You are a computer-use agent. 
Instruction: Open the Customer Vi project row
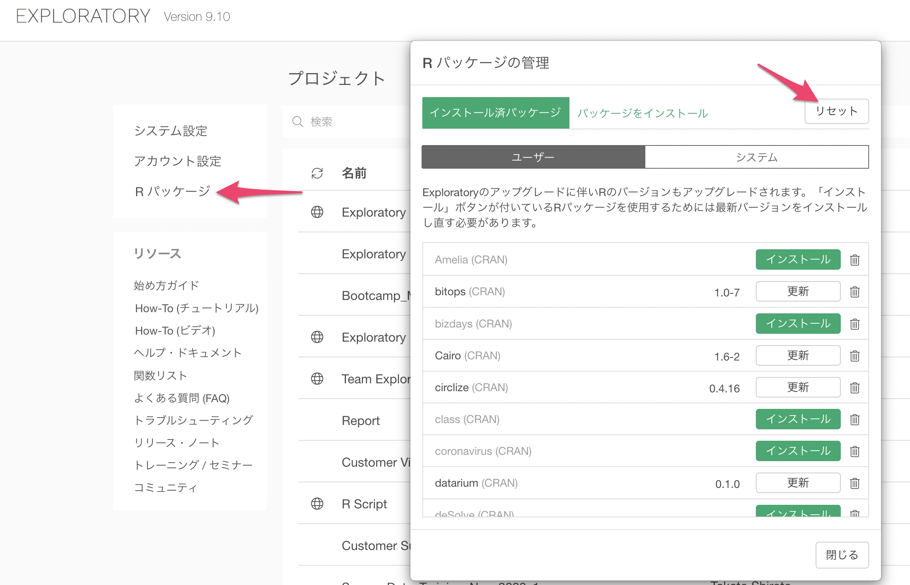[376, 462]
